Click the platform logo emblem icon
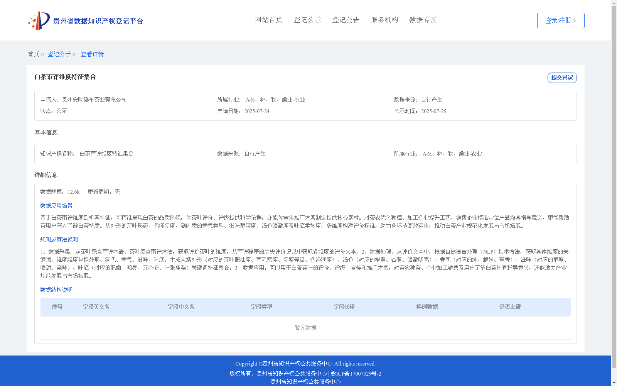This screenshot has width=617, height=386. 39,20
